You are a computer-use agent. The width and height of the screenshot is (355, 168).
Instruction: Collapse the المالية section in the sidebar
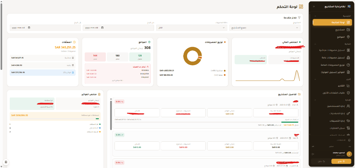(x=315, y=44)
